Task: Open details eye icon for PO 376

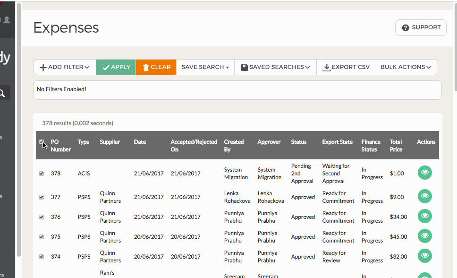Action: [x=424, y=217]
